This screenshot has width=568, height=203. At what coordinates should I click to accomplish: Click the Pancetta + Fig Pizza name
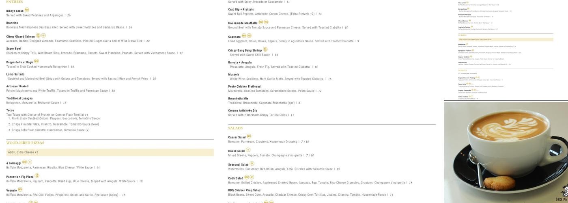point(20,177)
